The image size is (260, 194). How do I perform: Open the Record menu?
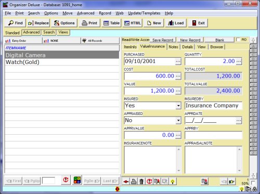pyautogui.click(x=105, y=13)
